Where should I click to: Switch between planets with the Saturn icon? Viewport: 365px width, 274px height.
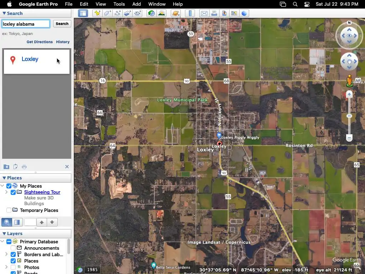176,13
